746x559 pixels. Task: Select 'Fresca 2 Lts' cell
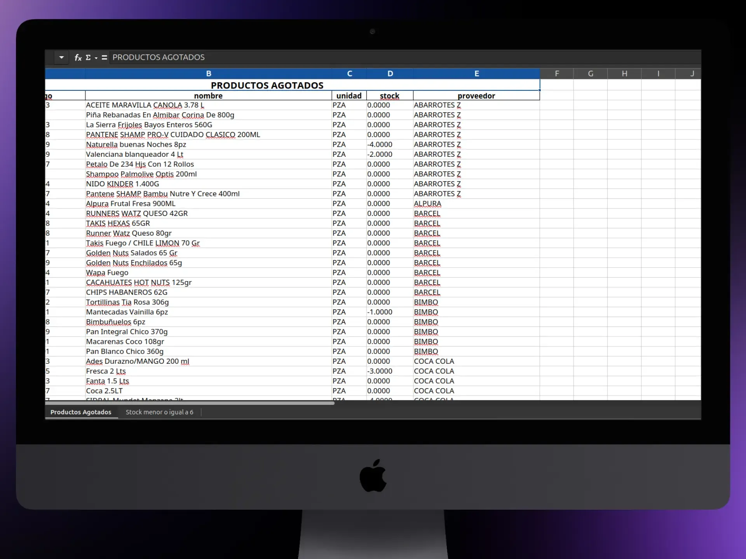[208, 371]
